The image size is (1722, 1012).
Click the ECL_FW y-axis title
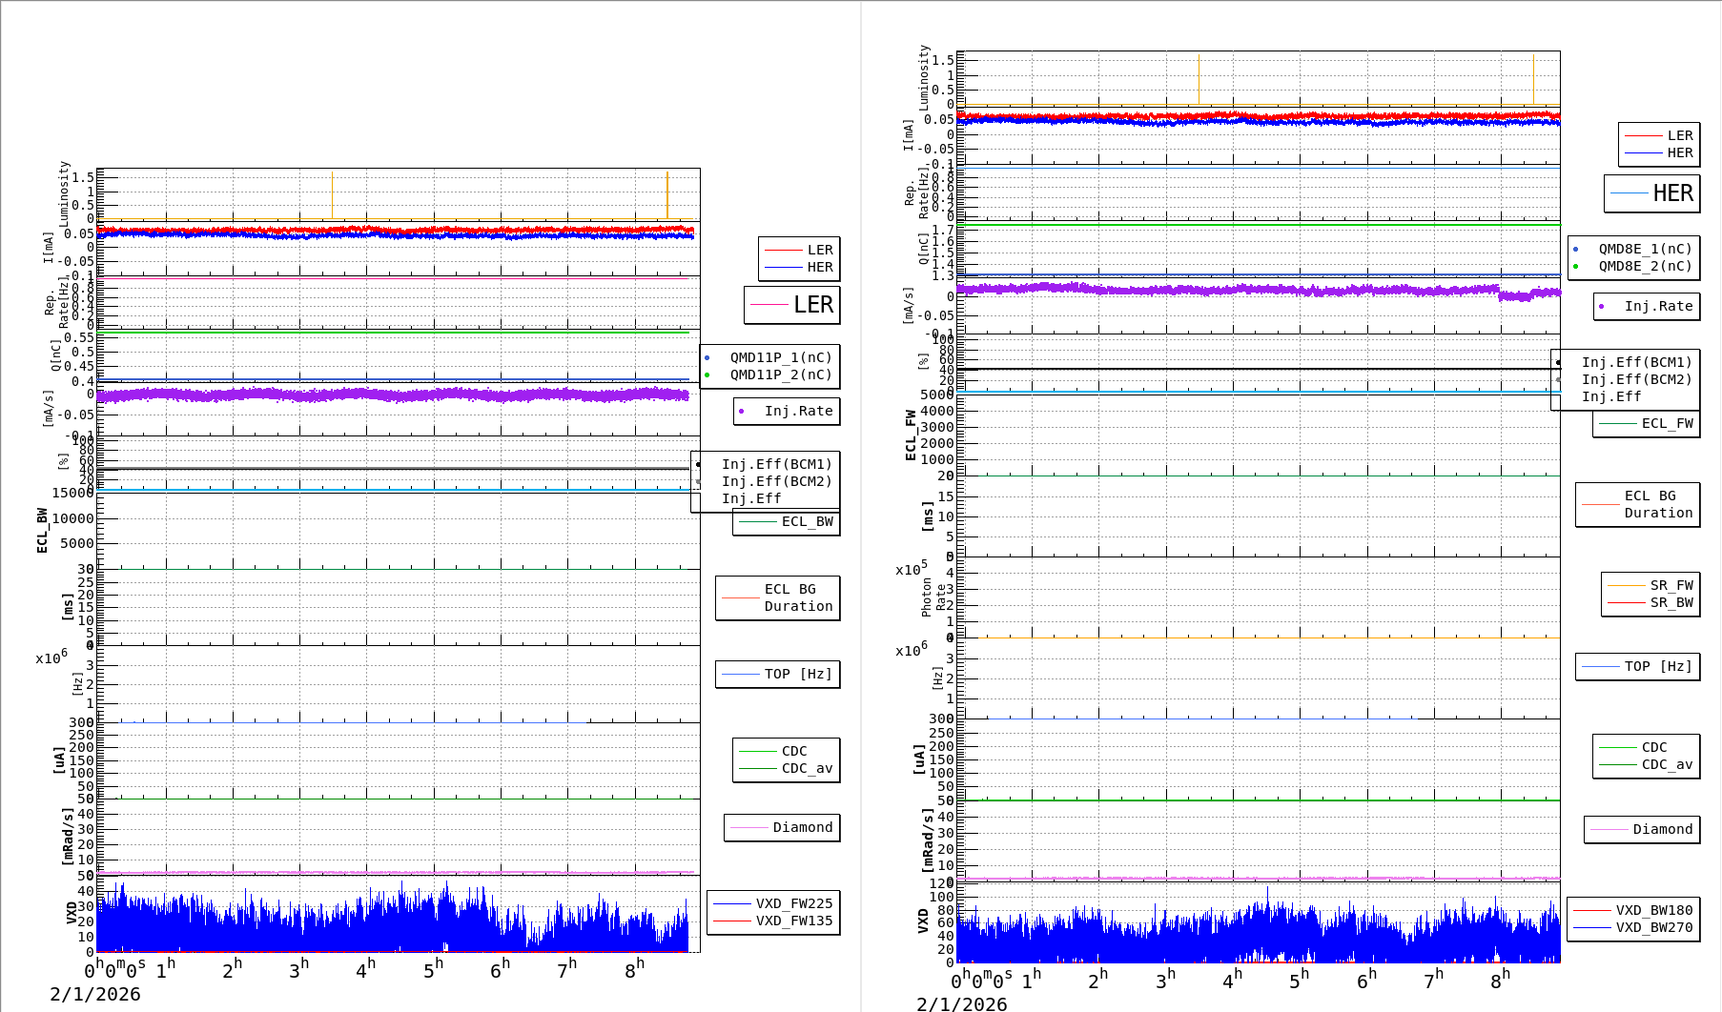911,435
